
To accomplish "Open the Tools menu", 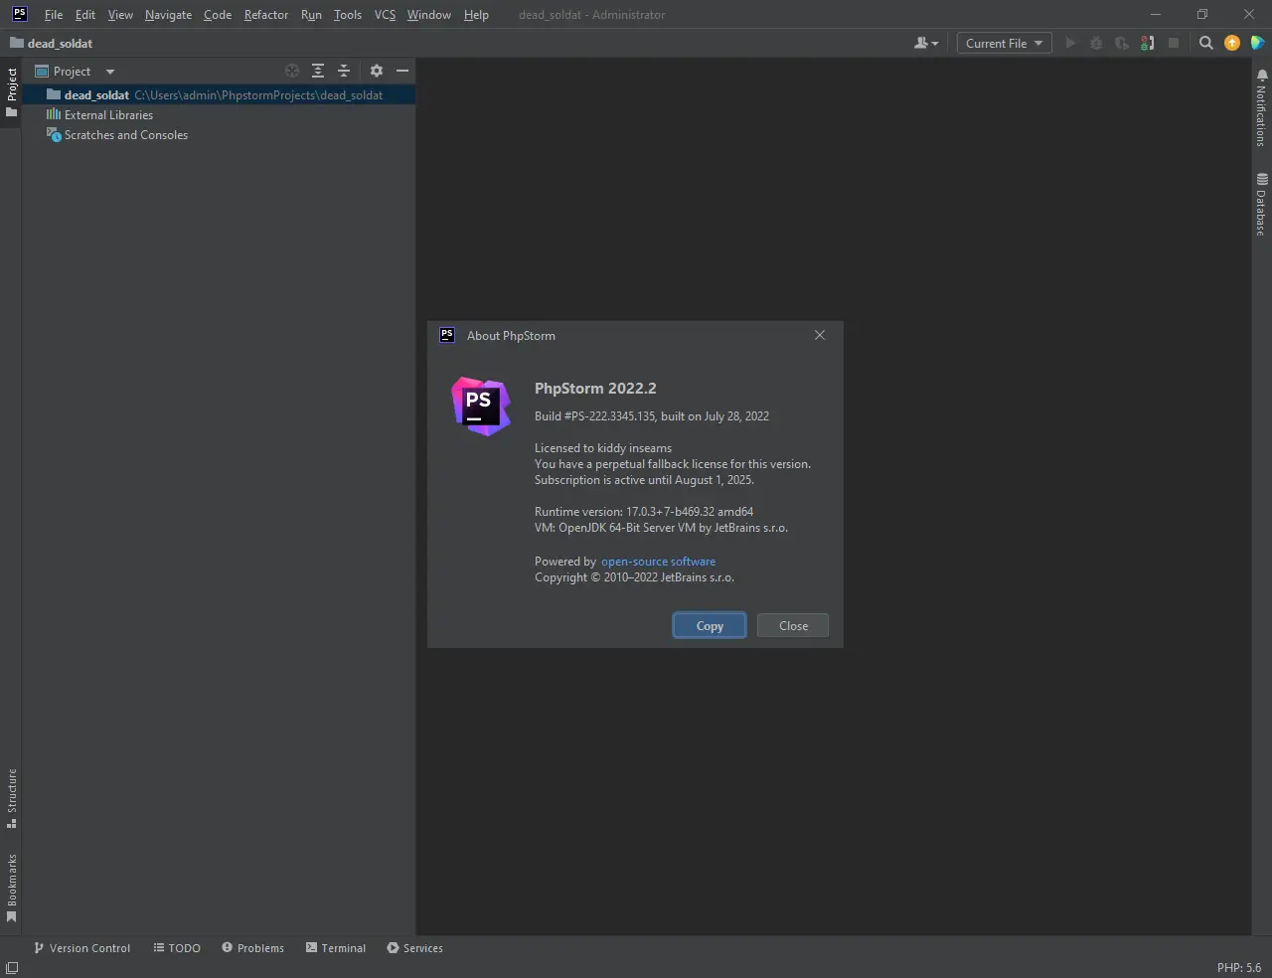I will pos(348,15).
